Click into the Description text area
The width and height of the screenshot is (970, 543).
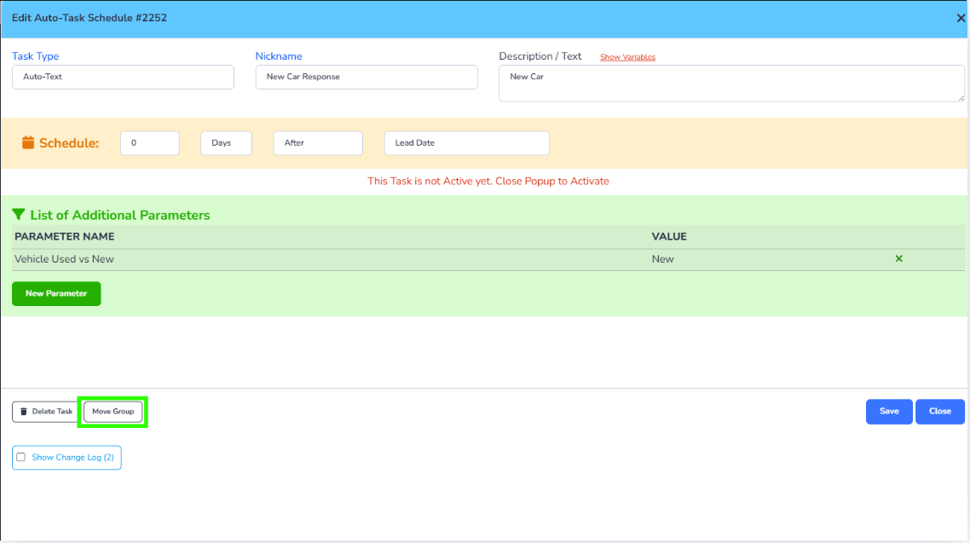point(731,84)
